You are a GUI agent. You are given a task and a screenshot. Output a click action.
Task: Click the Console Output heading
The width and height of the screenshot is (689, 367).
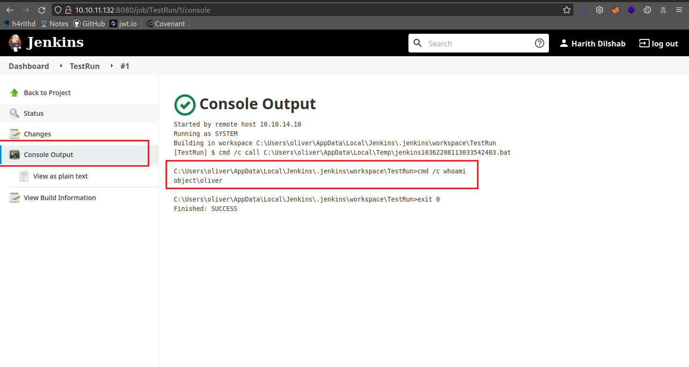click(258, 104)
